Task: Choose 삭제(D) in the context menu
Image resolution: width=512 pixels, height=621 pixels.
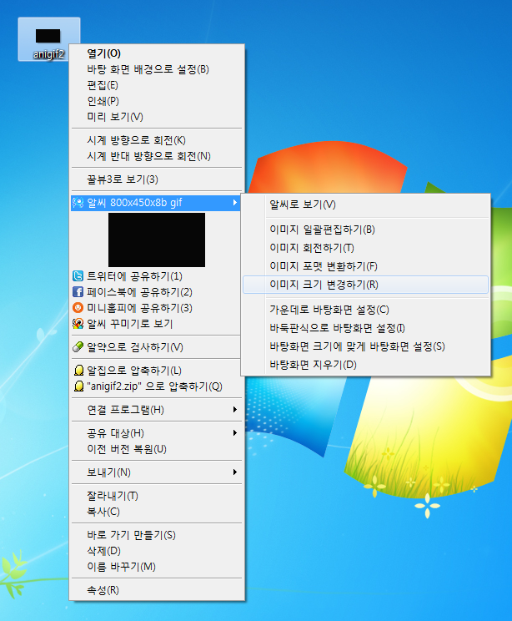Action: (156, 551)
